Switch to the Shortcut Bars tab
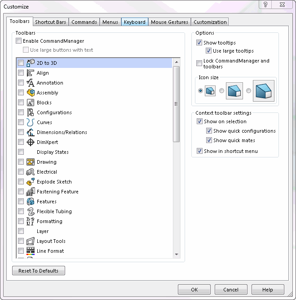Screen dimensions: 296x300 pos(51,22)
